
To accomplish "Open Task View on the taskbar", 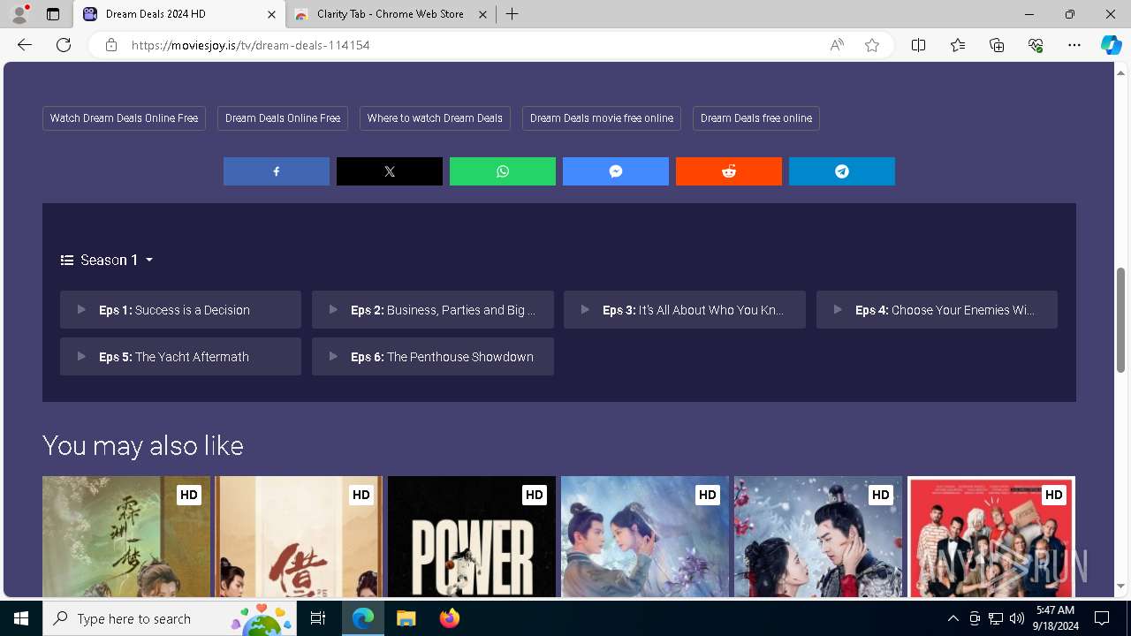I will click(x=319, y=618).
